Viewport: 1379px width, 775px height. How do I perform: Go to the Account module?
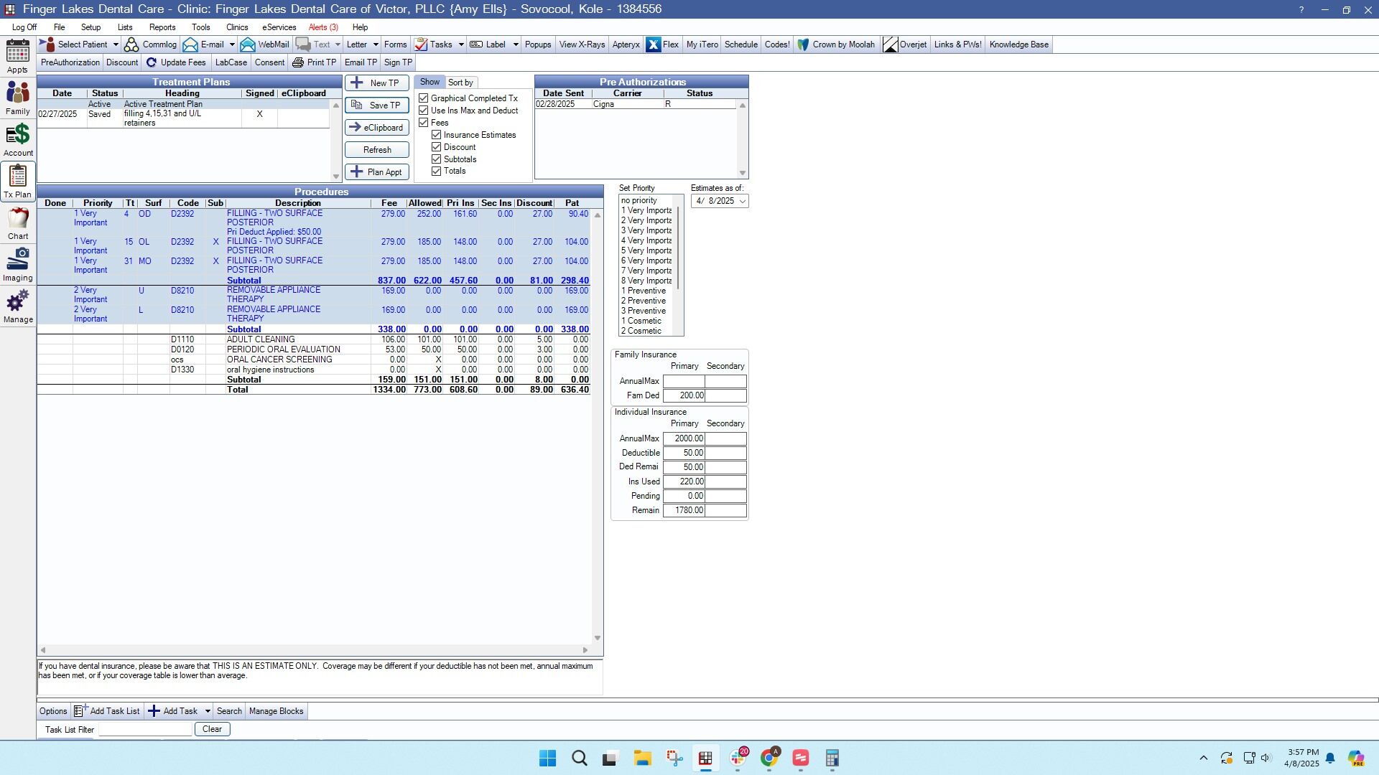click(x=17, y=135)
